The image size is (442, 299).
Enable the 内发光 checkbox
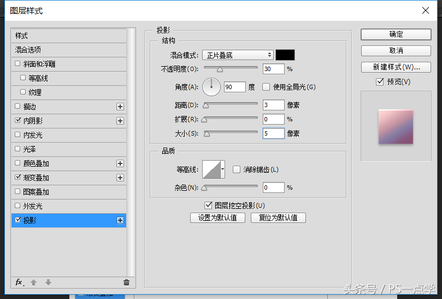point(17,134)
